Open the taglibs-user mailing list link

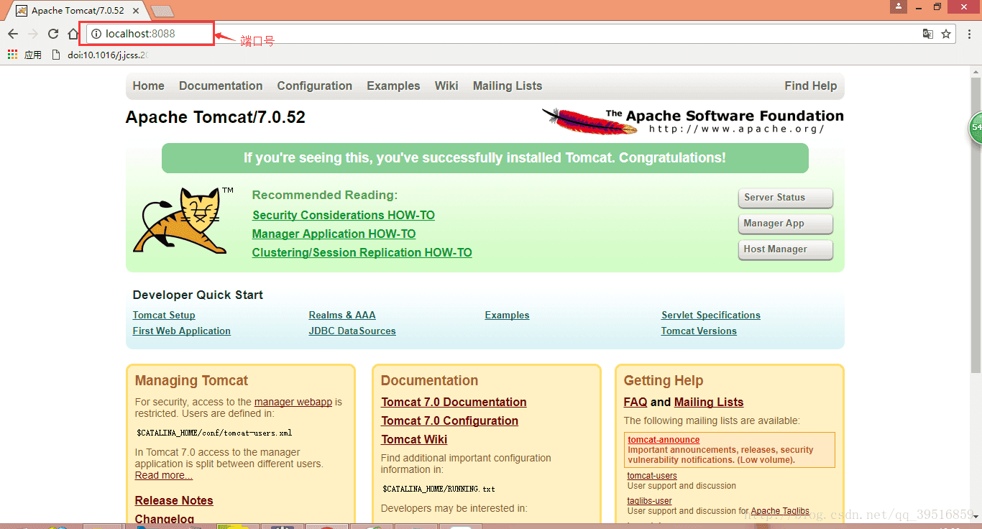(x=650, y=500)
